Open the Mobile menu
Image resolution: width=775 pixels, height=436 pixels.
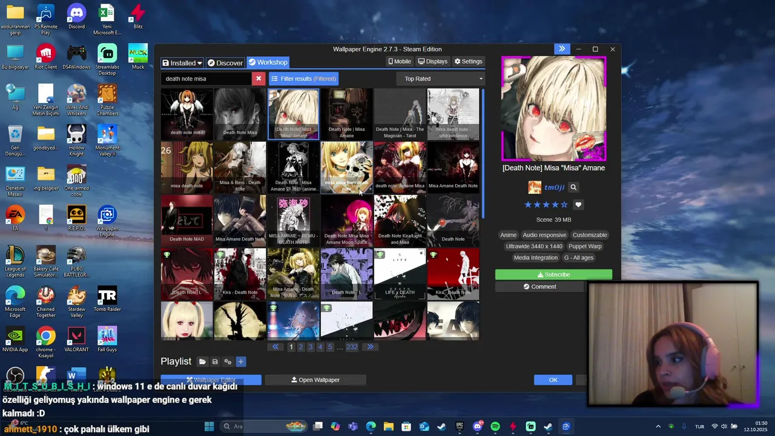point(399,61)
